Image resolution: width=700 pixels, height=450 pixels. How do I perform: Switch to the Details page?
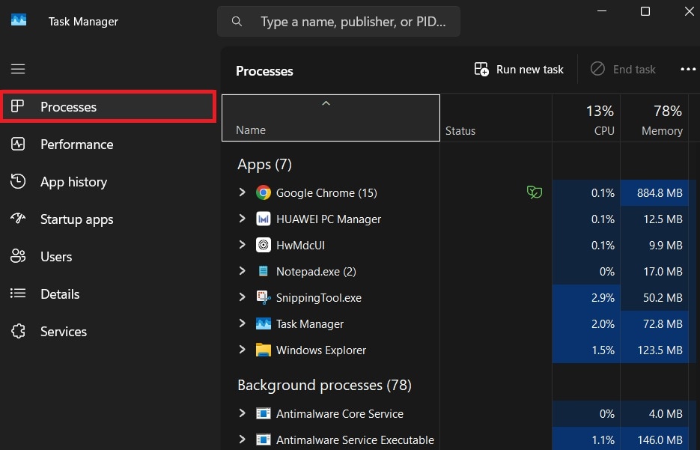click(x=109, y=294)
